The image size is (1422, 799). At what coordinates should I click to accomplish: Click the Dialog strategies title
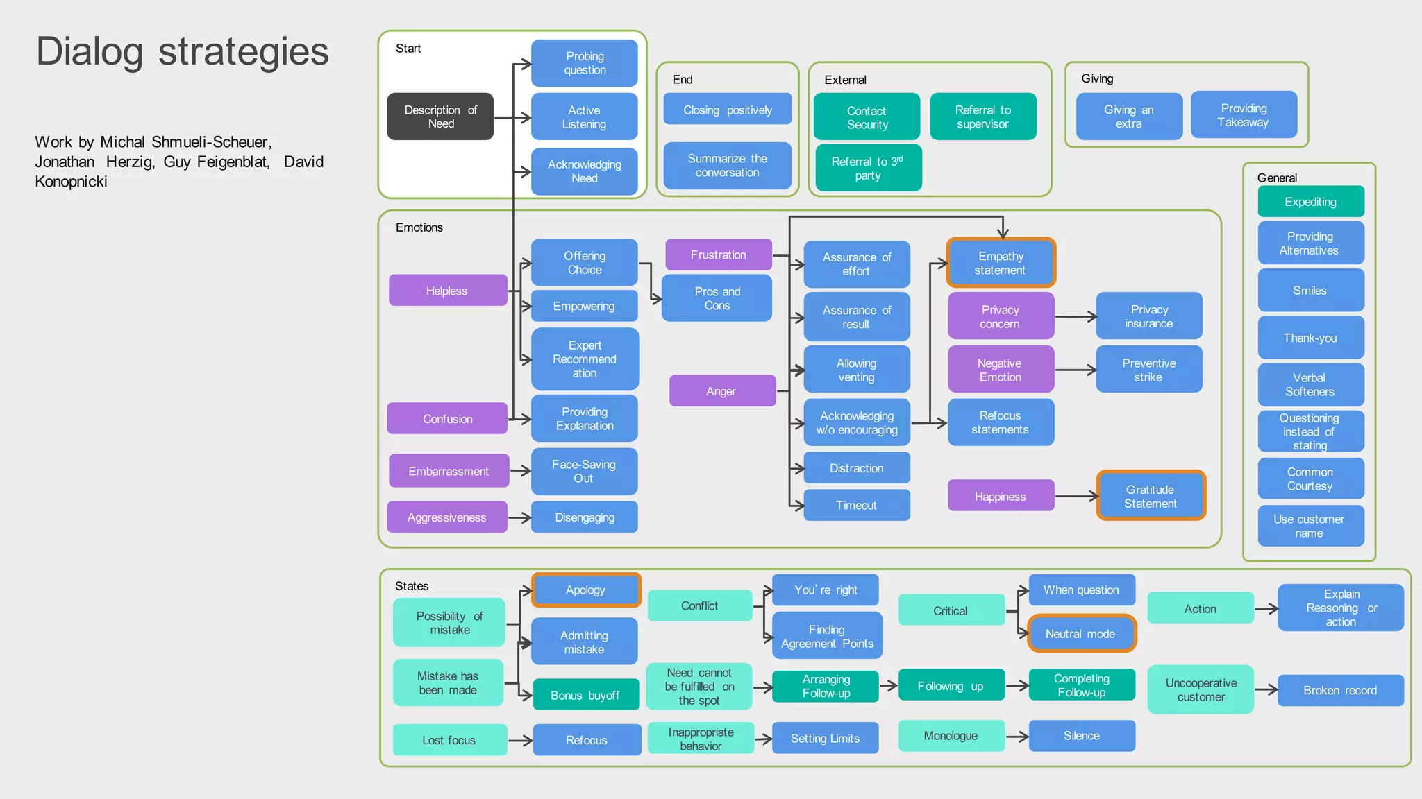coord(183,51)
